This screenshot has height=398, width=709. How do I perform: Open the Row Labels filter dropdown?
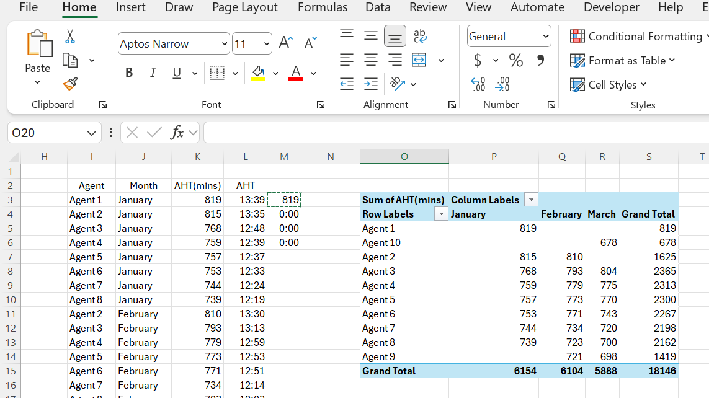[x=441, y=214]
